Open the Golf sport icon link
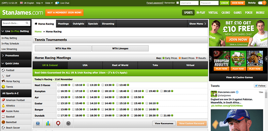The image size is (268, 131). [x=3, y=76]
